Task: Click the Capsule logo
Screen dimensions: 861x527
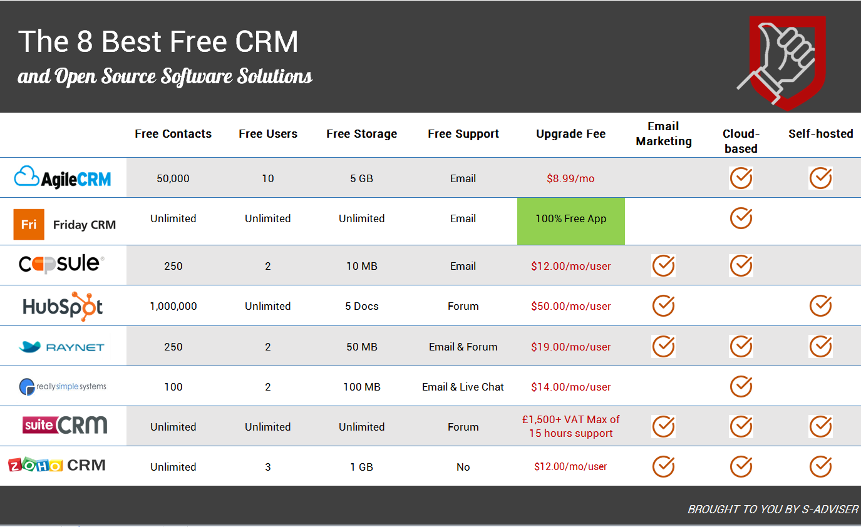Action: [61, 265]
